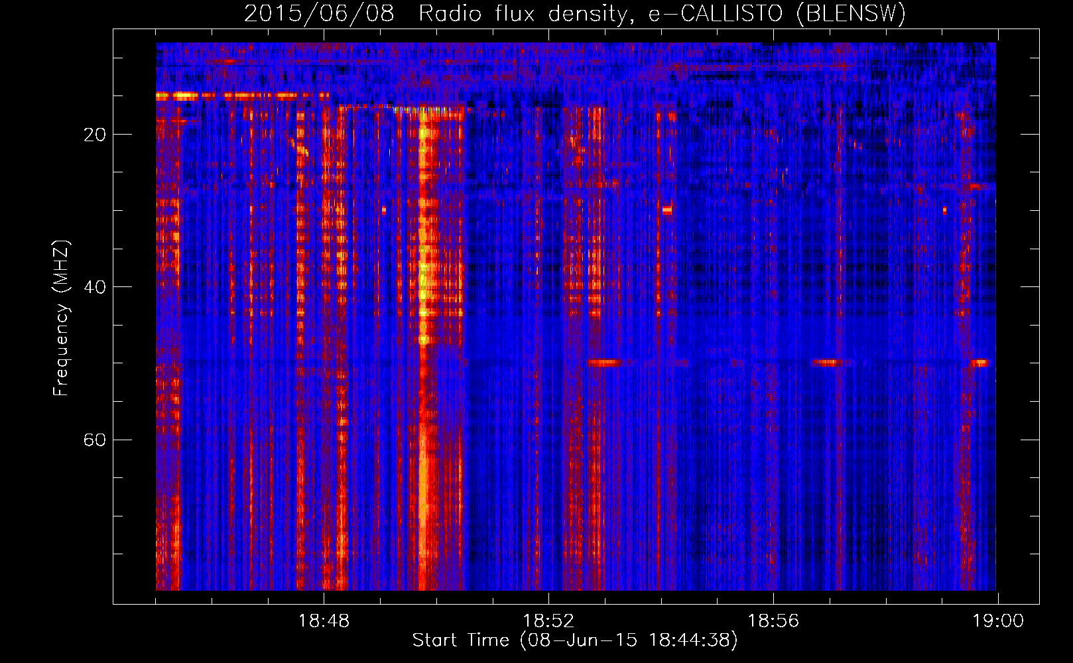Click the frequency tick label '60'

coord(95,440)
